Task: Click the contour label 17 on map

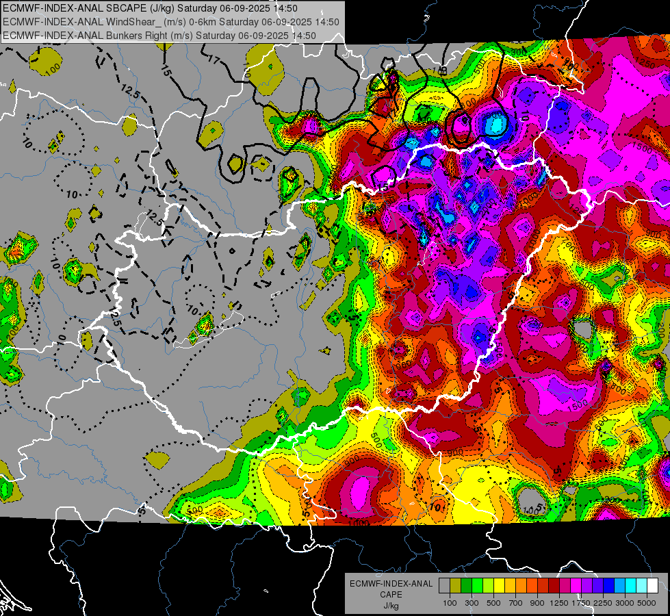Action: click(x=214, y=60)
